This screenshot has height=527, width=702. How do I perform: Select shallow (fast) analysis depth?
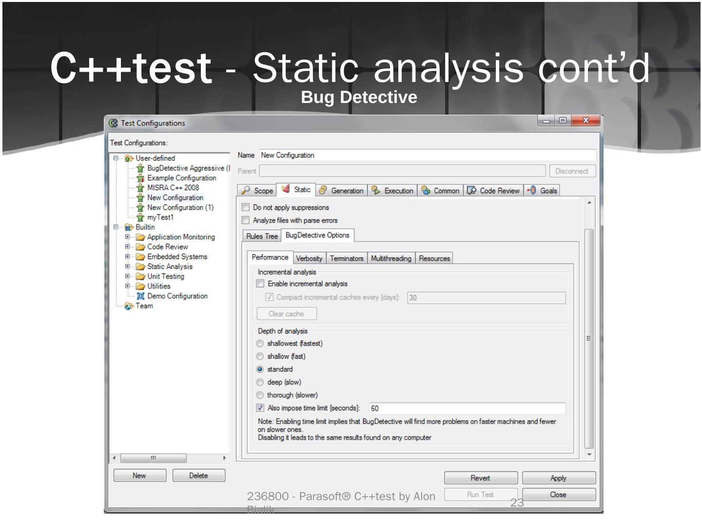click(260, 356)
